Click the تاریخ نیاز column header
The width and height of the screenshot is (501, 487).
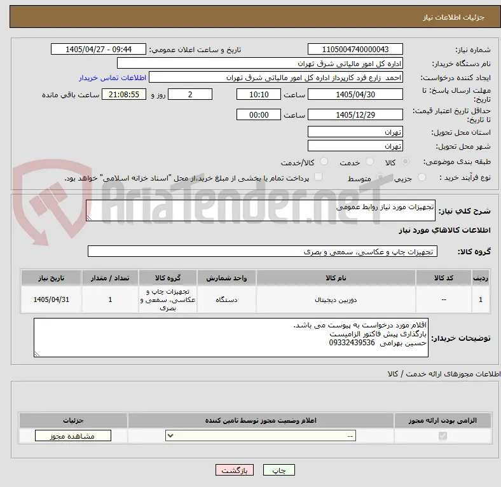pyautogui.click(x=51, y=278)
